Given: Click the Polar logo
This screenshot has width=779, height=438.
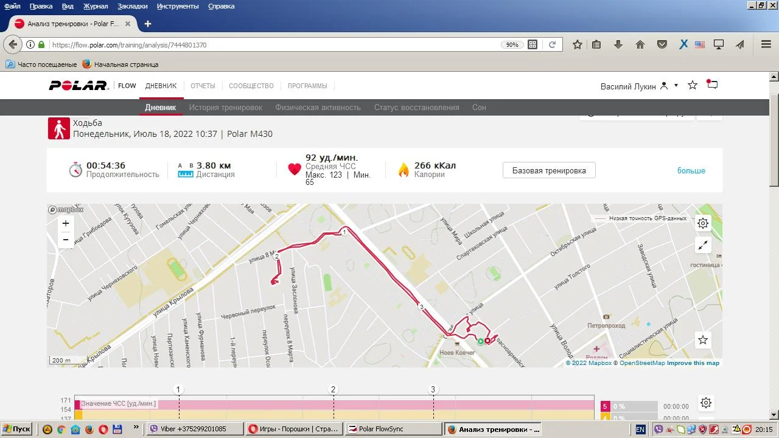Looking at the screenshot, I should [x=79, y=86].
